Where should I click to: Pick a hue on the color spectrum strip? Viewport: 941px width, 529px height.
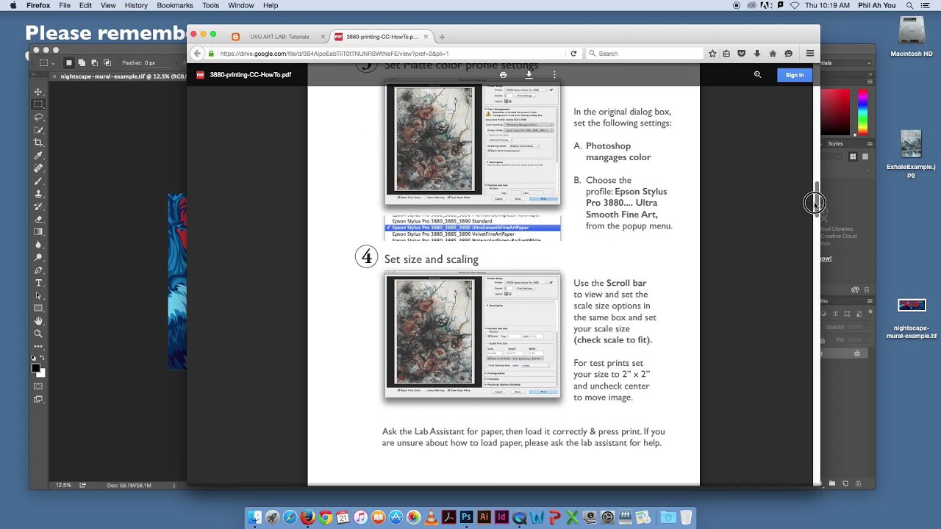pyautogui.click(x=862, y=112)
